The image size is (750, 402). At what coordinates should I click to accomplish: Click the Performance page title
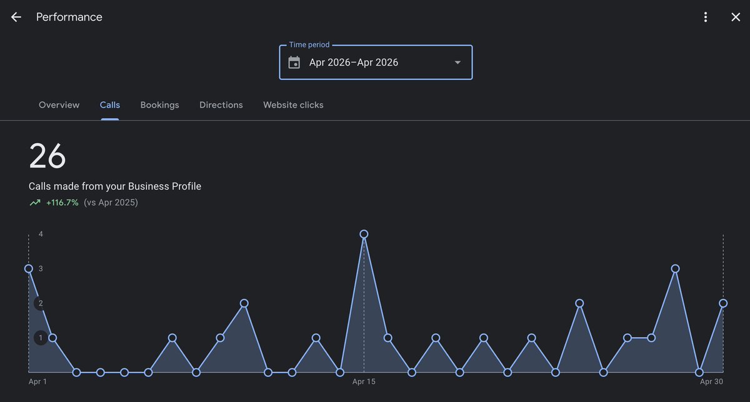(x=69, y=18)
